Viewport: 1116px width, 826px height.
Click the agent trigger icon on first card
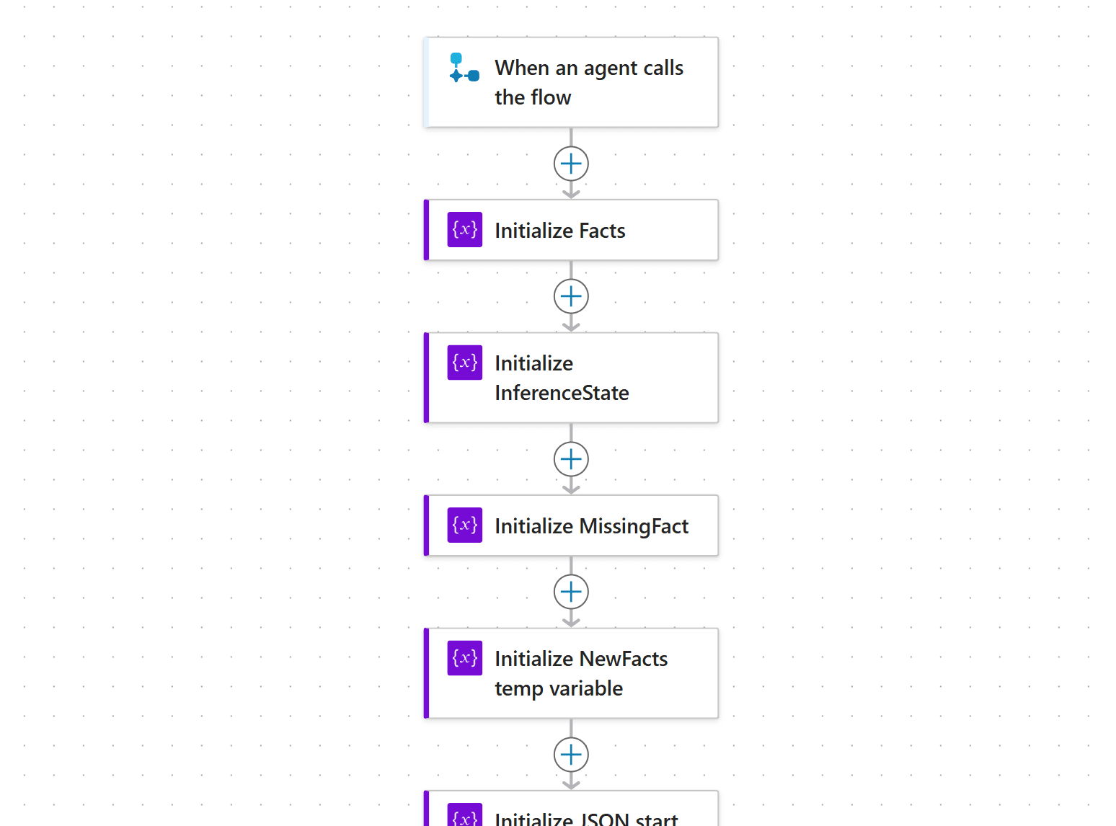click(x=464, y=68)
